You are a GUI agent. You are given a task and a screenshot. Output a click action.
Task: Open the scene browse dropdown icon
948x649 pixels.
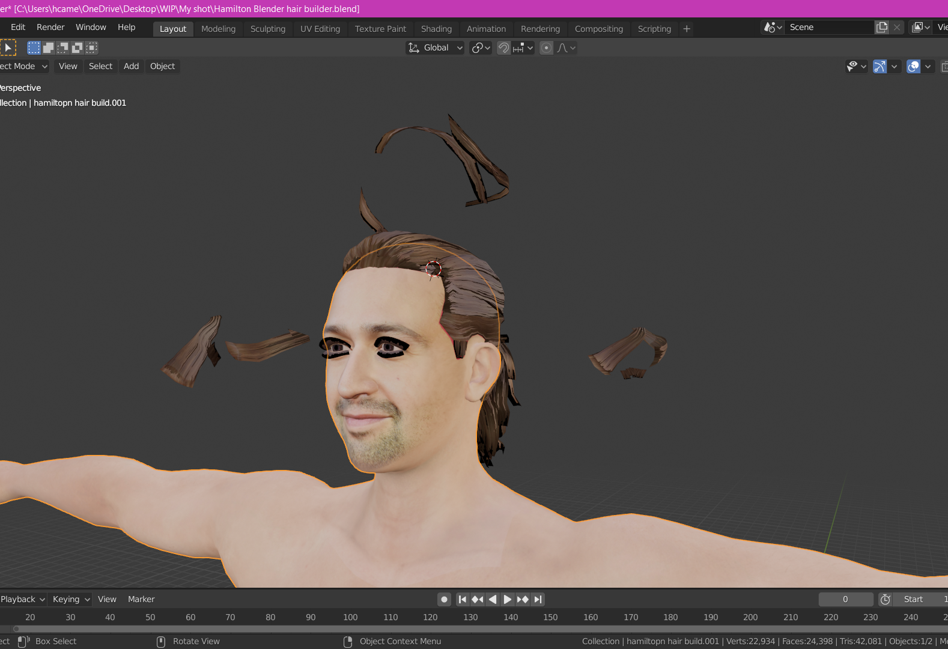pos(773,27)
